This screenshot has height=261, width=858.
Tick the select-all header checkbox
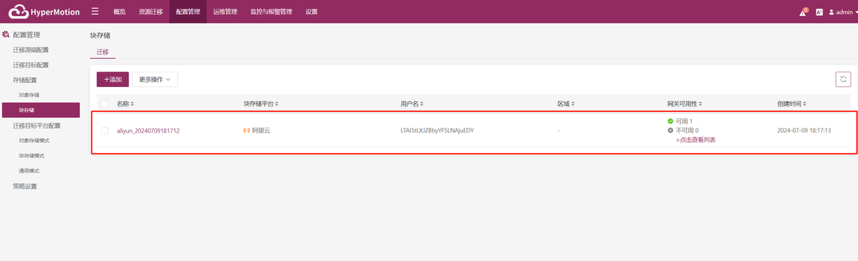[105, 104]
